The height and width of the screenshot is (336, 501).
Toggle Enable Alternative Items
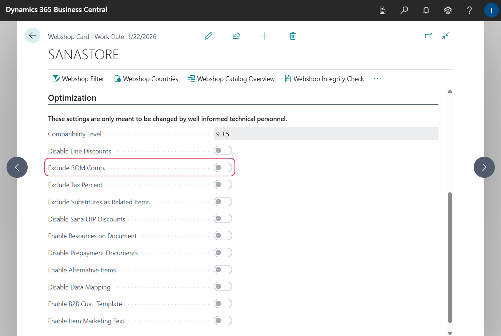pos(223,270)
